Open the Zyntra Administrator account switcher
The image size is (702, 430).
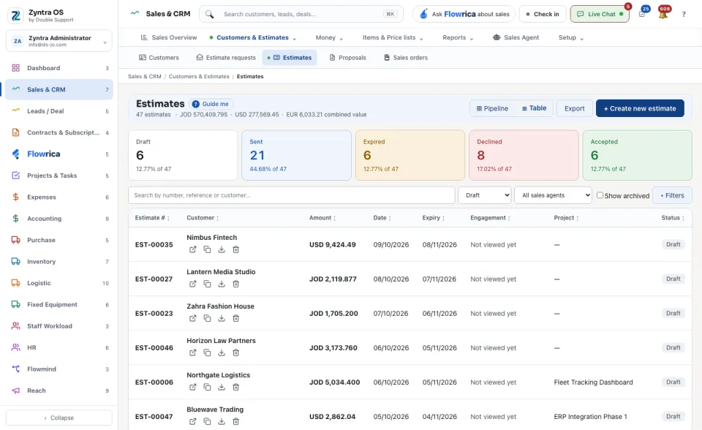pyautogui.click(x=59, y=41)
